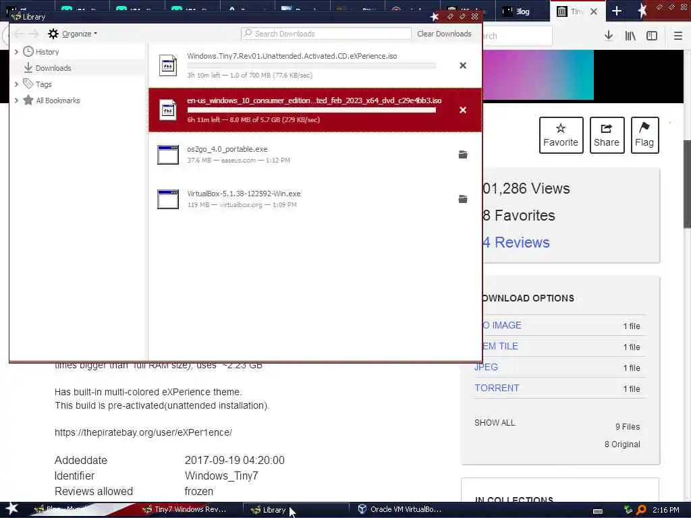691x518 pixels.
Task: Click the os2go_4.0_portable.exe file icon
Action: (168, 154)
